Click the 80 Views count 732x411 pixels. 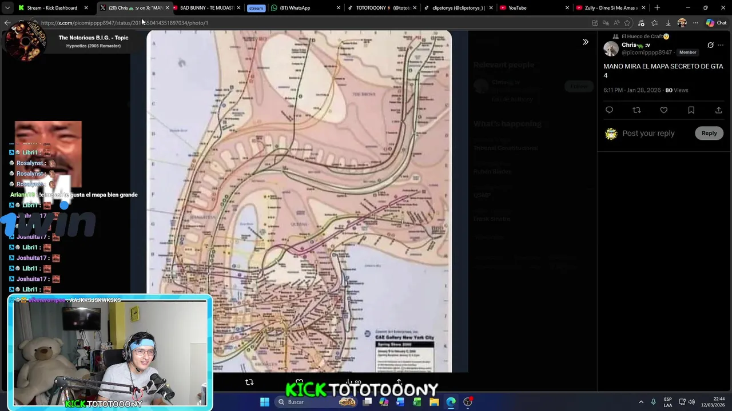coord(677,90)
